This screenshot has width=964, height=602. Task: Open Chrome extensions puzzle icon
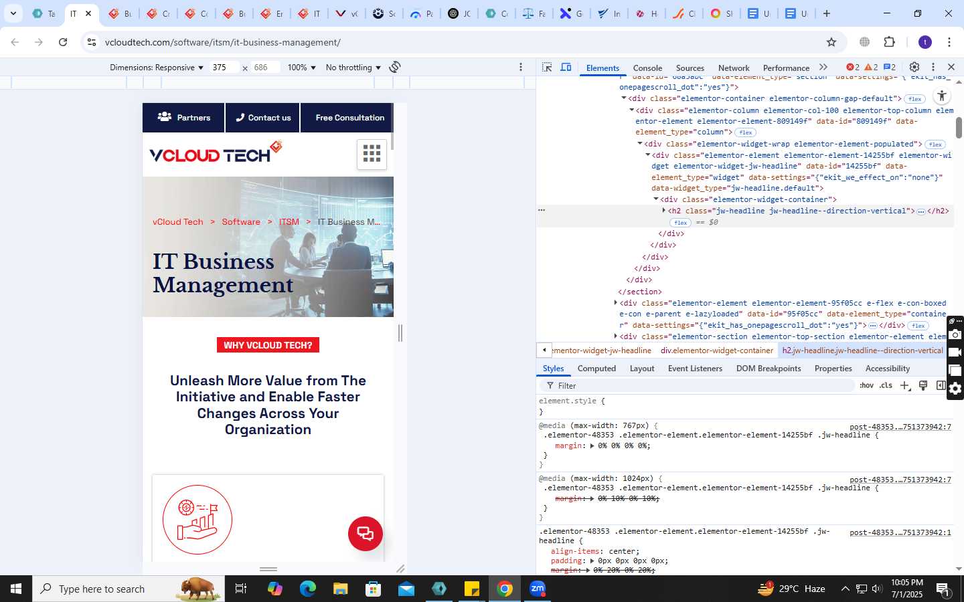coord(889,42)
